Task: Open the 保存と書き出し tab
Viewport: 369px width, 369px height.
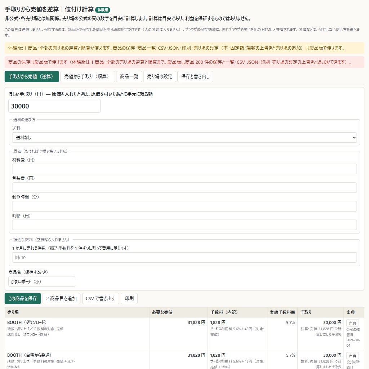Action: pyautogui.click(x=195, y=76)
